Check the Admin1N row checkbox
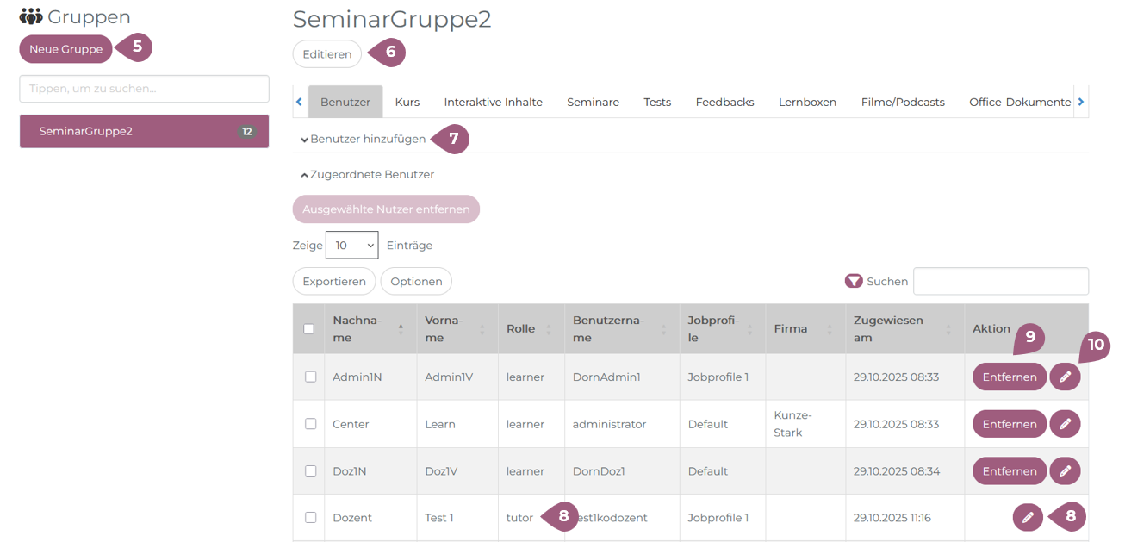 click(x=311, y=377)
